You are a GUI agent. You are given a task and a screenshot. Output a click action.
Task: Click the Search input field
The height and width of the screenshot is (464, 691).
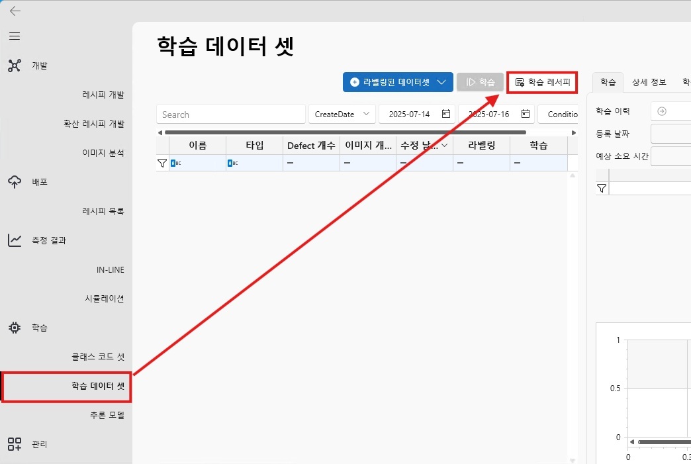(221, 114)
